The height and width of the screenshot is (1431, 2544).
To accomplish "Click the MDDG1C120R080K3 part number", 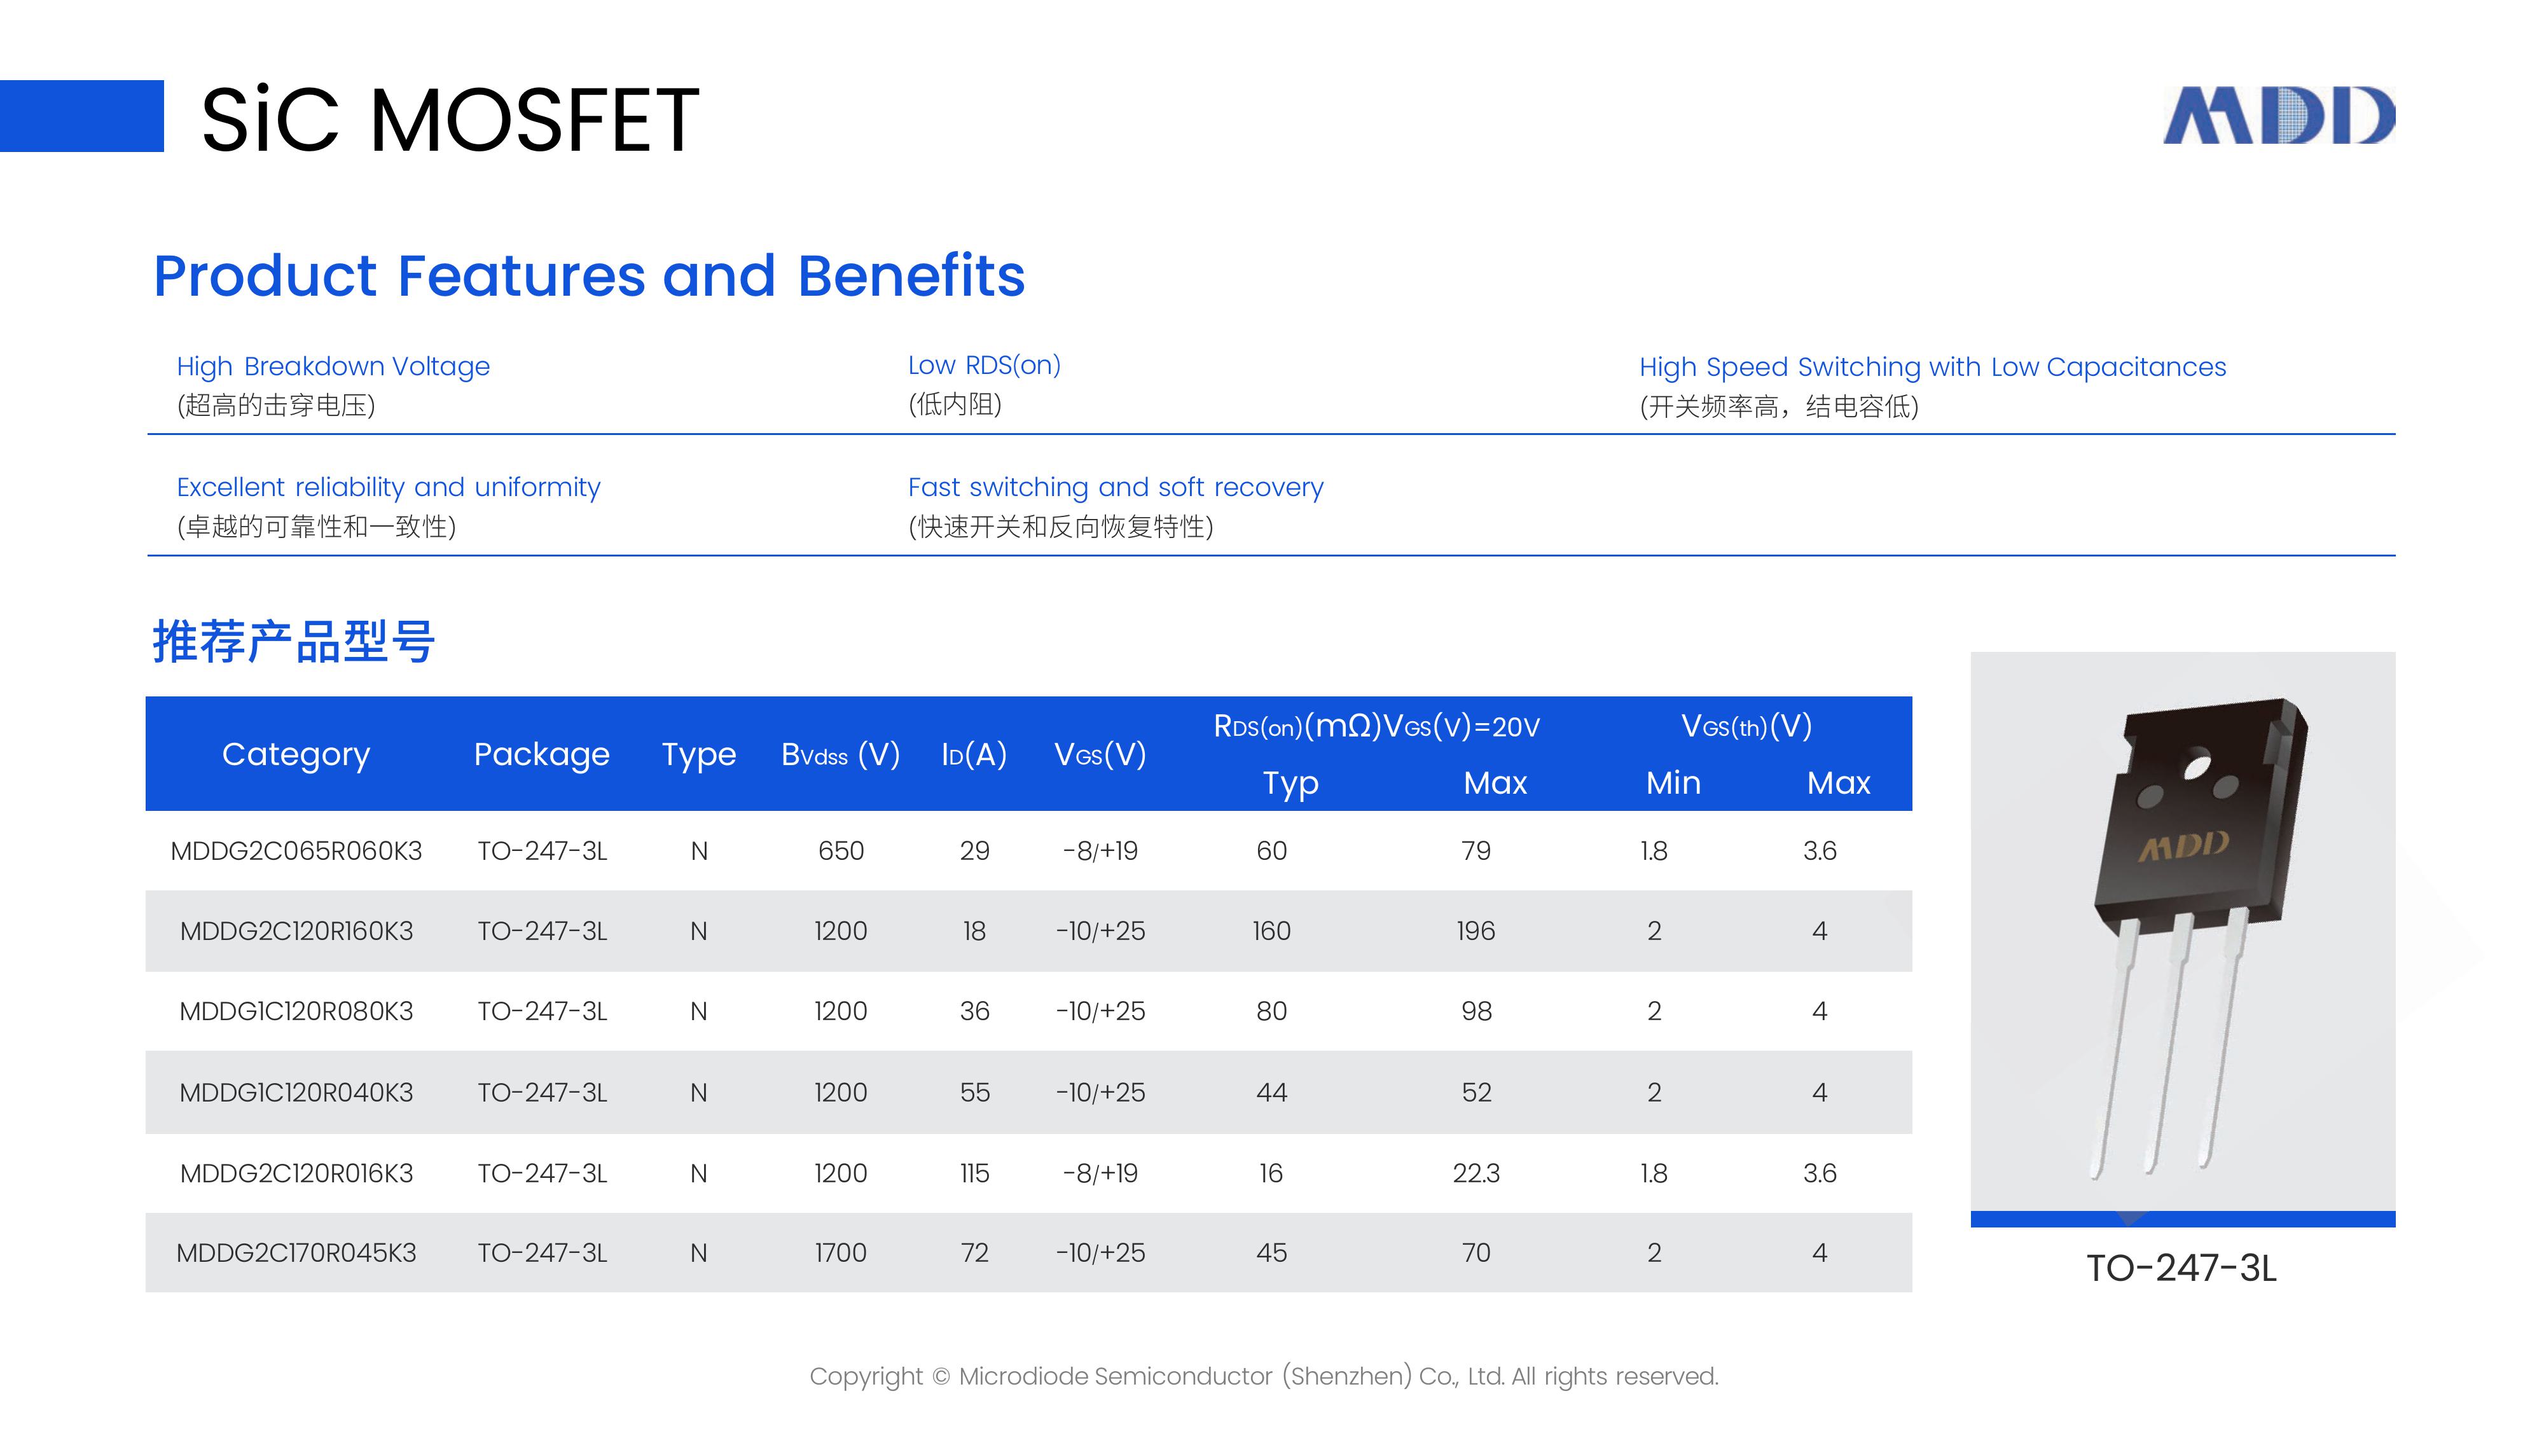I will [x=296, y=1011].
